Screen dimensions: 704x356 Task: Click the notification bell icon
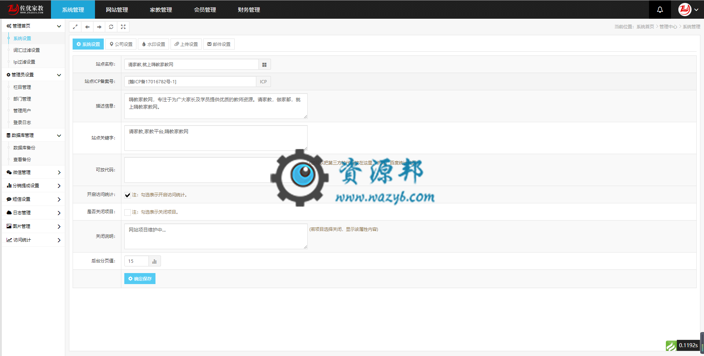(x=660, y=10)
